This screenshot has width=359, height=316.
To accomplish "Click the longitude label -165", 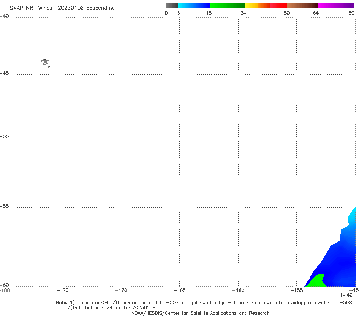I will (179, 291).
